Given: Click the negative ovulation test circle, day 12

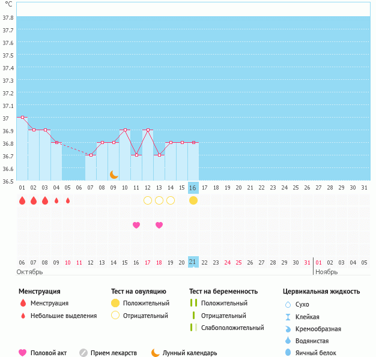Looking at the screenshot, I should (148, 200).
